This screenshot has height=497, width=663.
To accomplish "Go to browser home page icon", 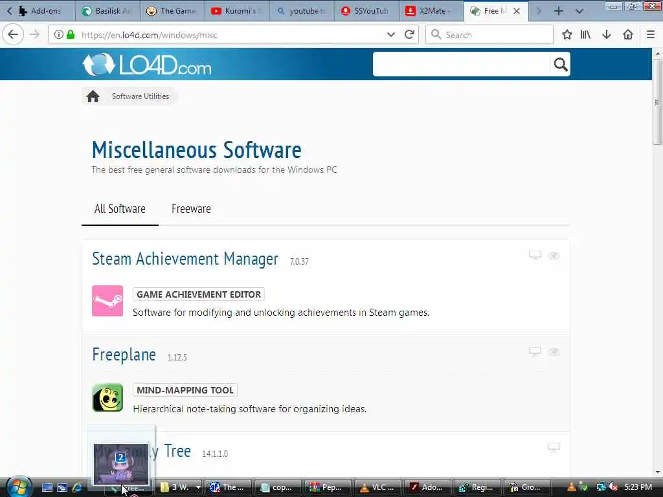I will pyautogui.click(x=628, y=35).
